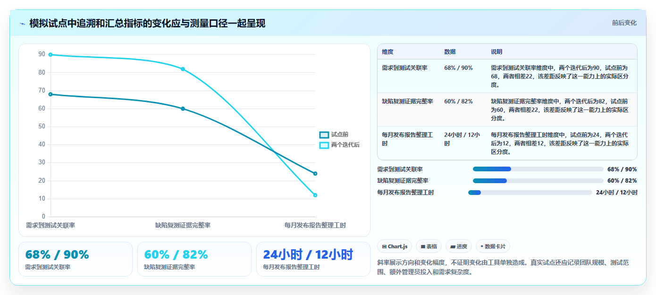Image resolution: width=656 pixels, height=295 pixels.
Task: Click the lightning icon beside the title
Action: click(23, 24)
